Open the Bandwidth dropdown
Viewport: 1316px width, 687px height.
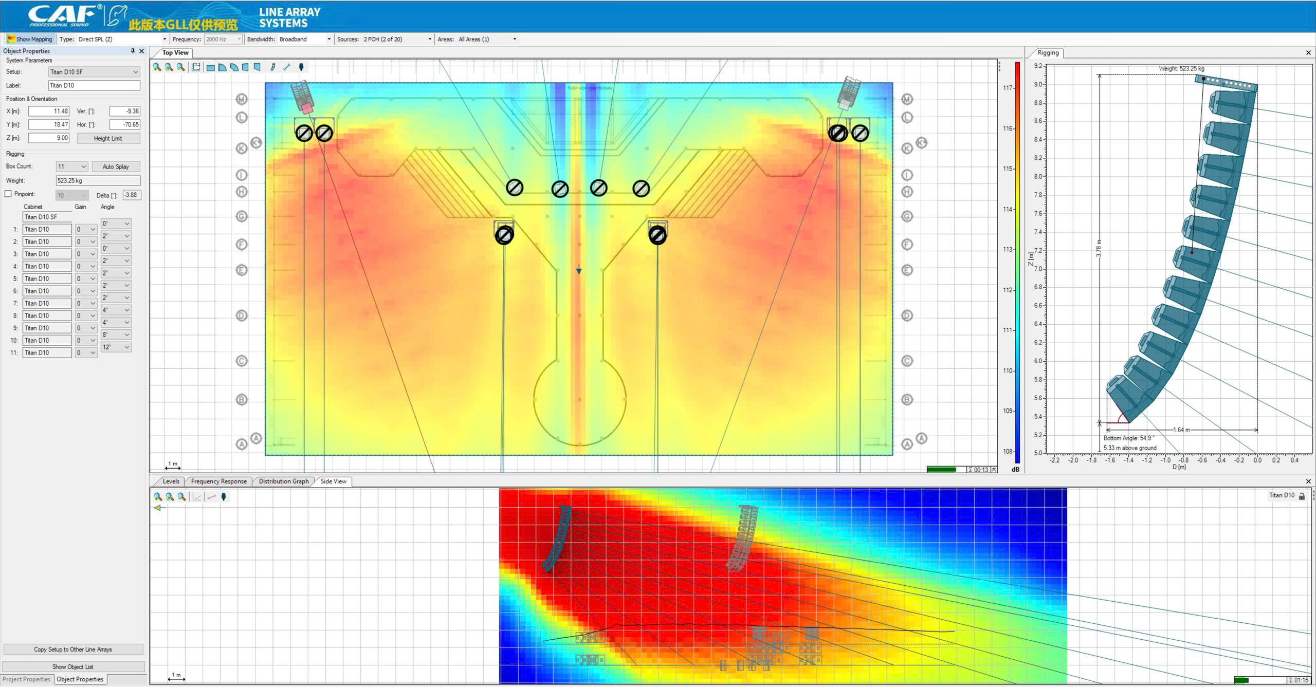coord(305,39)
